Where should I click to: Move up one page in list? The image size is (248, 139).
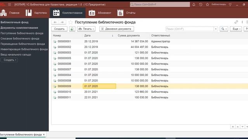238,127
